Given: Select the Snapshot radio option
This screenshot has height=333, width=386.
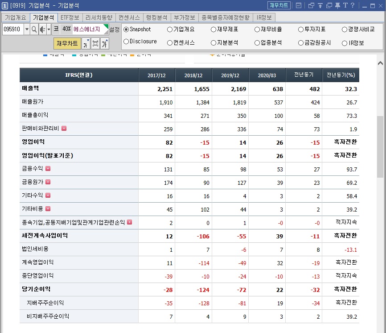Looking at the screenshot, I should tap(126, 29).
